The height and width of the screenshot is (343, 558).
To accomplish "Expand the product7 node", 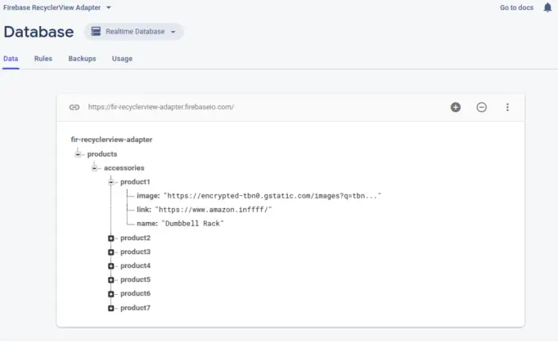I will pos(111,308).
